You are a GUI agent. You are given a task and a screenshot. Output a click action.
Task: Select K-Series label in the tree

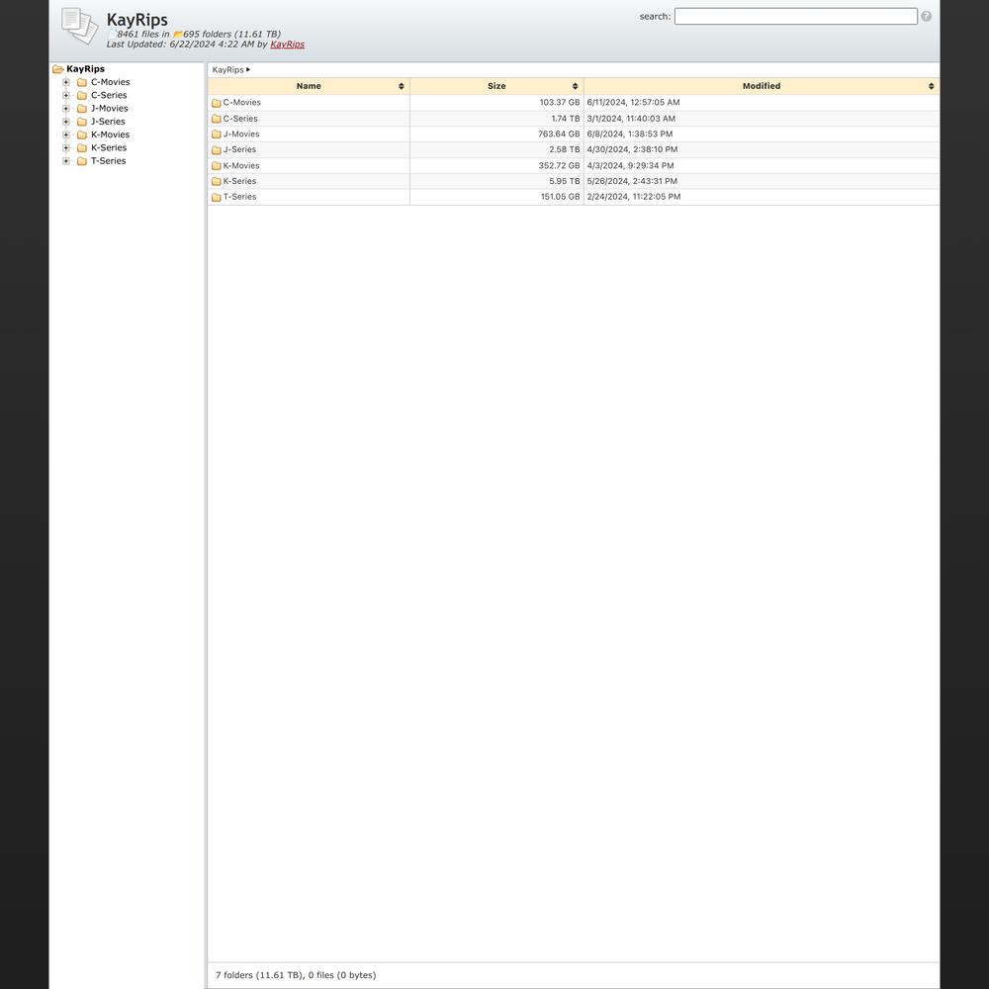(109, 148)
